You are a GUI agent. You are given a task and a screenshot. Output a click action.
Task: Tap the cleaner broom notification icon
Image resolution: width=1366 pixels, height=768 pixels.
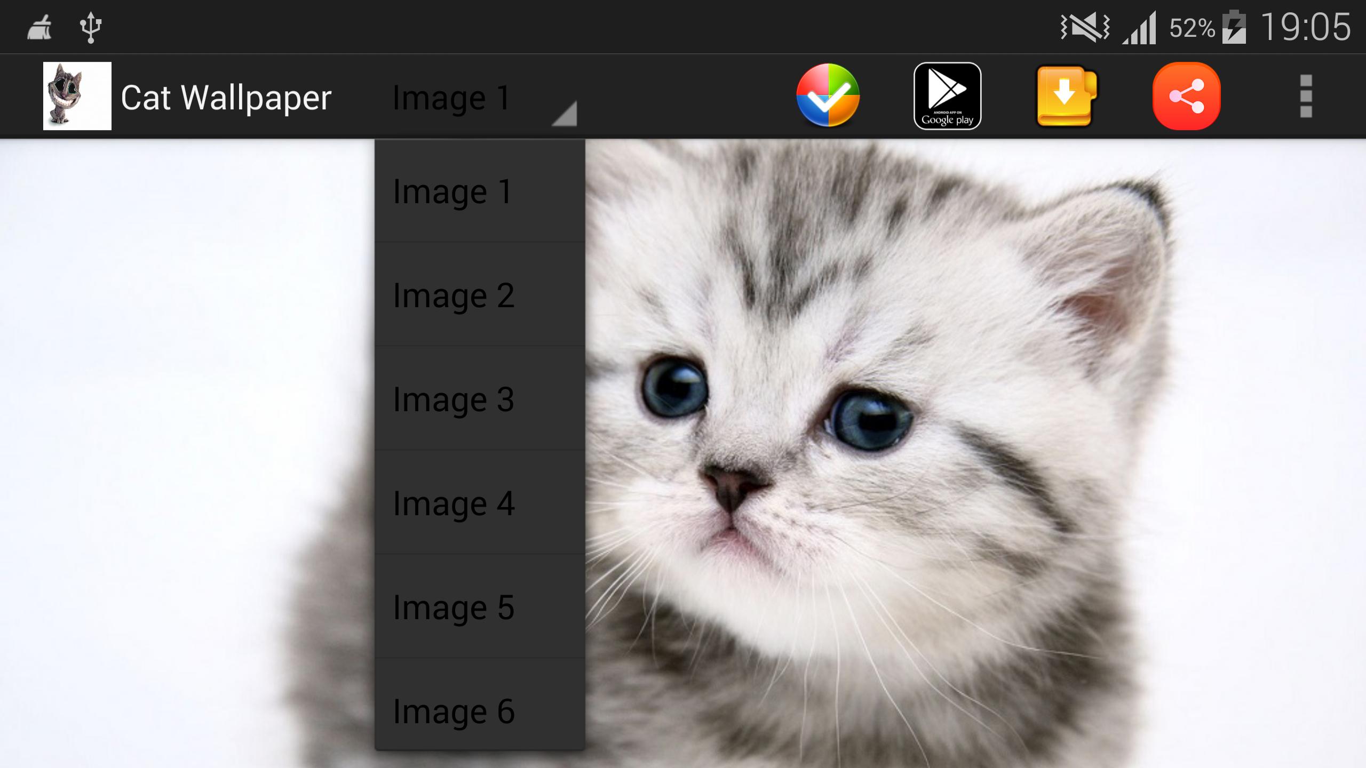(39, 28)
